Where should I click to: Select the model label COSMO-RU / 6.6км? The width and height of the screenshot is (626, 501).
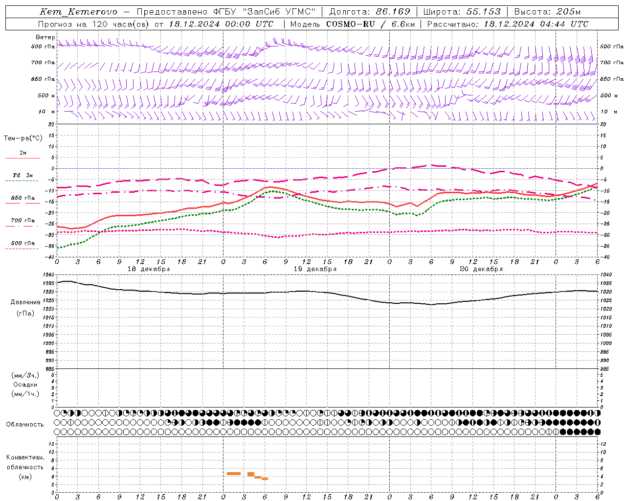click(371, 24)
